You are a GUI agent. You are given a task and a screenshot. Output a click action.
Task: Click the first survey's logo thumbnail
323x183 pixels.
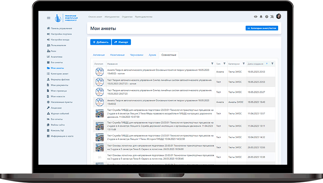coord(99,72)
